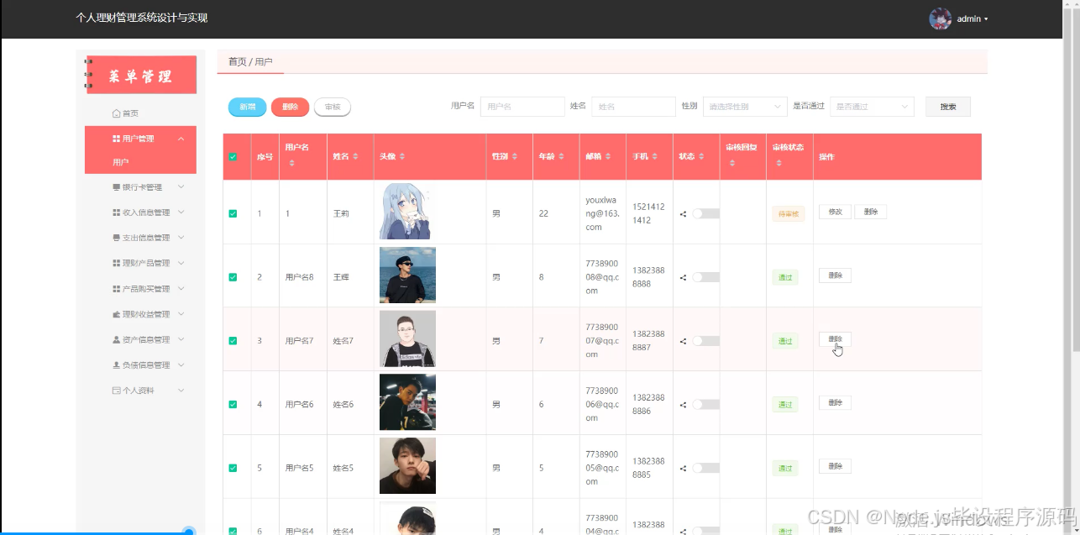
Task: Click share icon in 用户名7 row
Action: [684, 341]
